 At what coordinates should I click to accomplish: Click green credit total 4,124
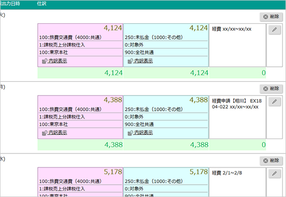(199, 73)
